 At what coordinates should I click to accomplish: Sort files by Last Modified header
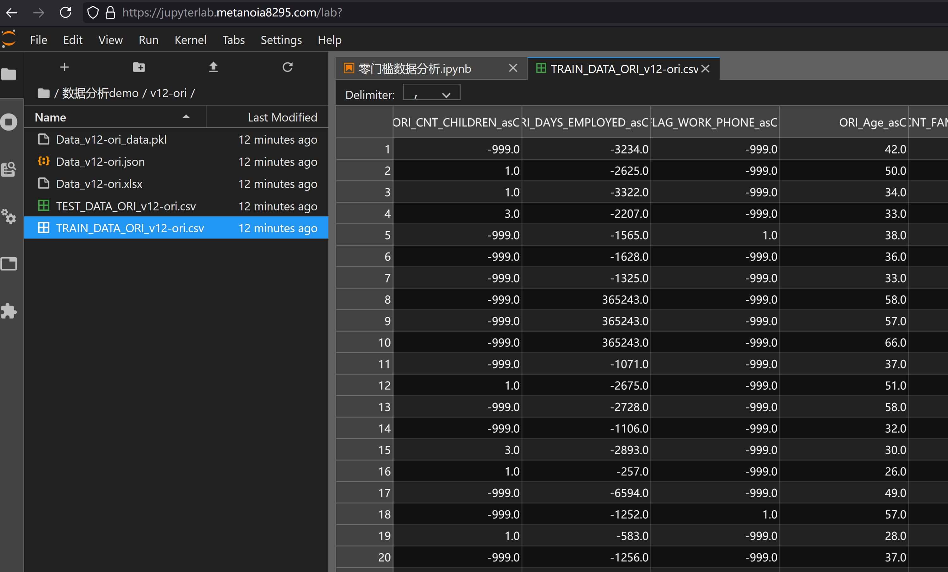282,117
